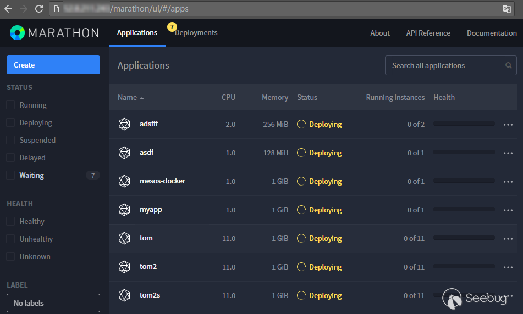Open the more actions menu for asdf
Screen dimensions: 523x314
(x=508, y=153)
